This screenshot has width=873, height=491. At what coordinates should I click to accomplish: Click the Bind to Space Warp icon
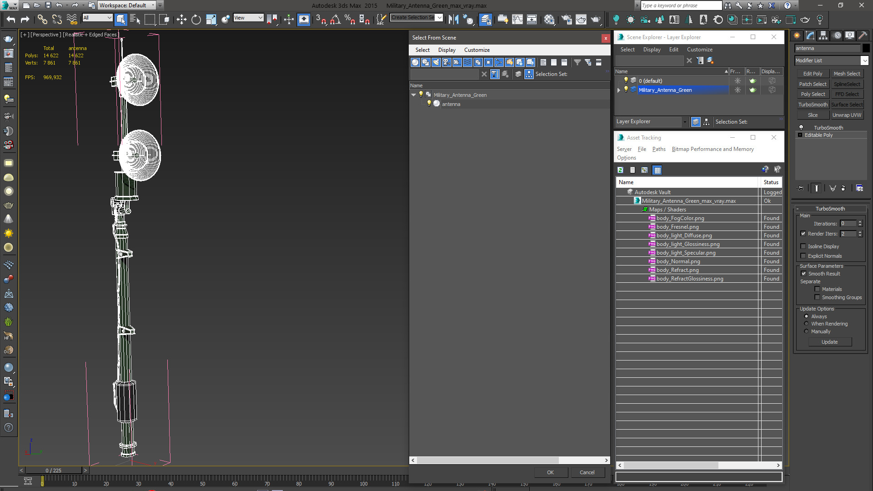tap(71, 20)
